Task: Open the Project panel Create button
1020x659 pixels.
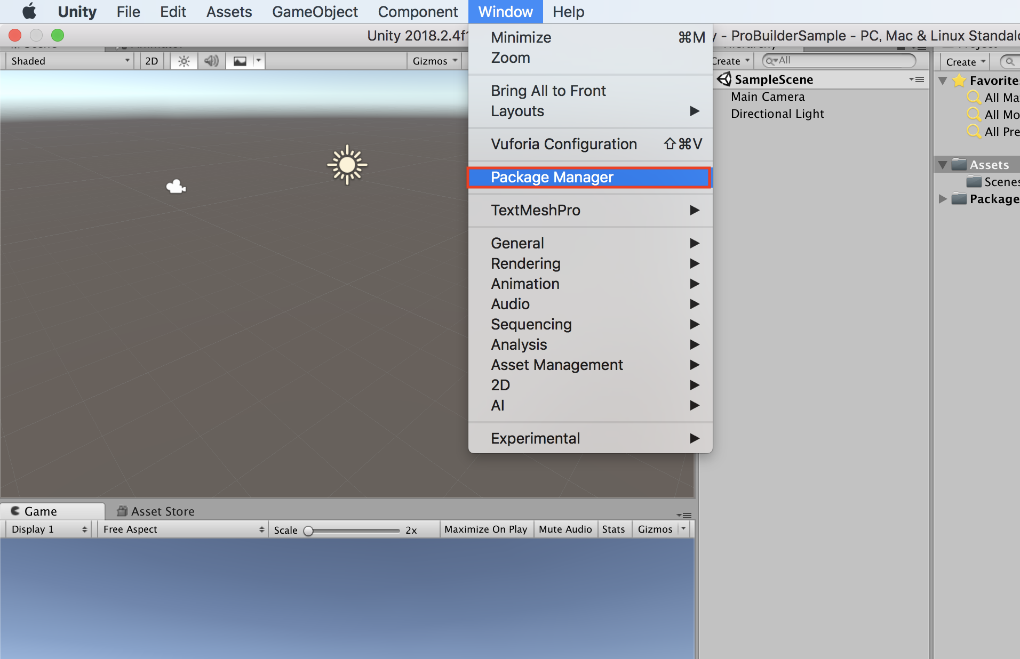Action: point(965,62)
